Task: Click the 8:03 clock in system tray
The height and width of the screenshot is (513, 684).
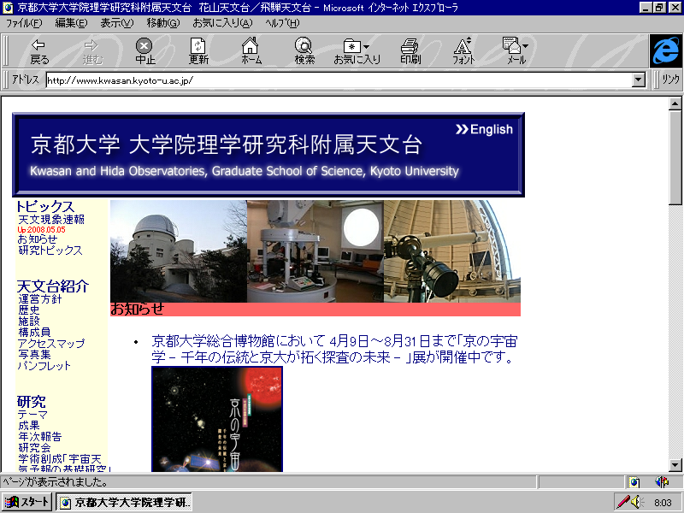Action: (663, 503)
